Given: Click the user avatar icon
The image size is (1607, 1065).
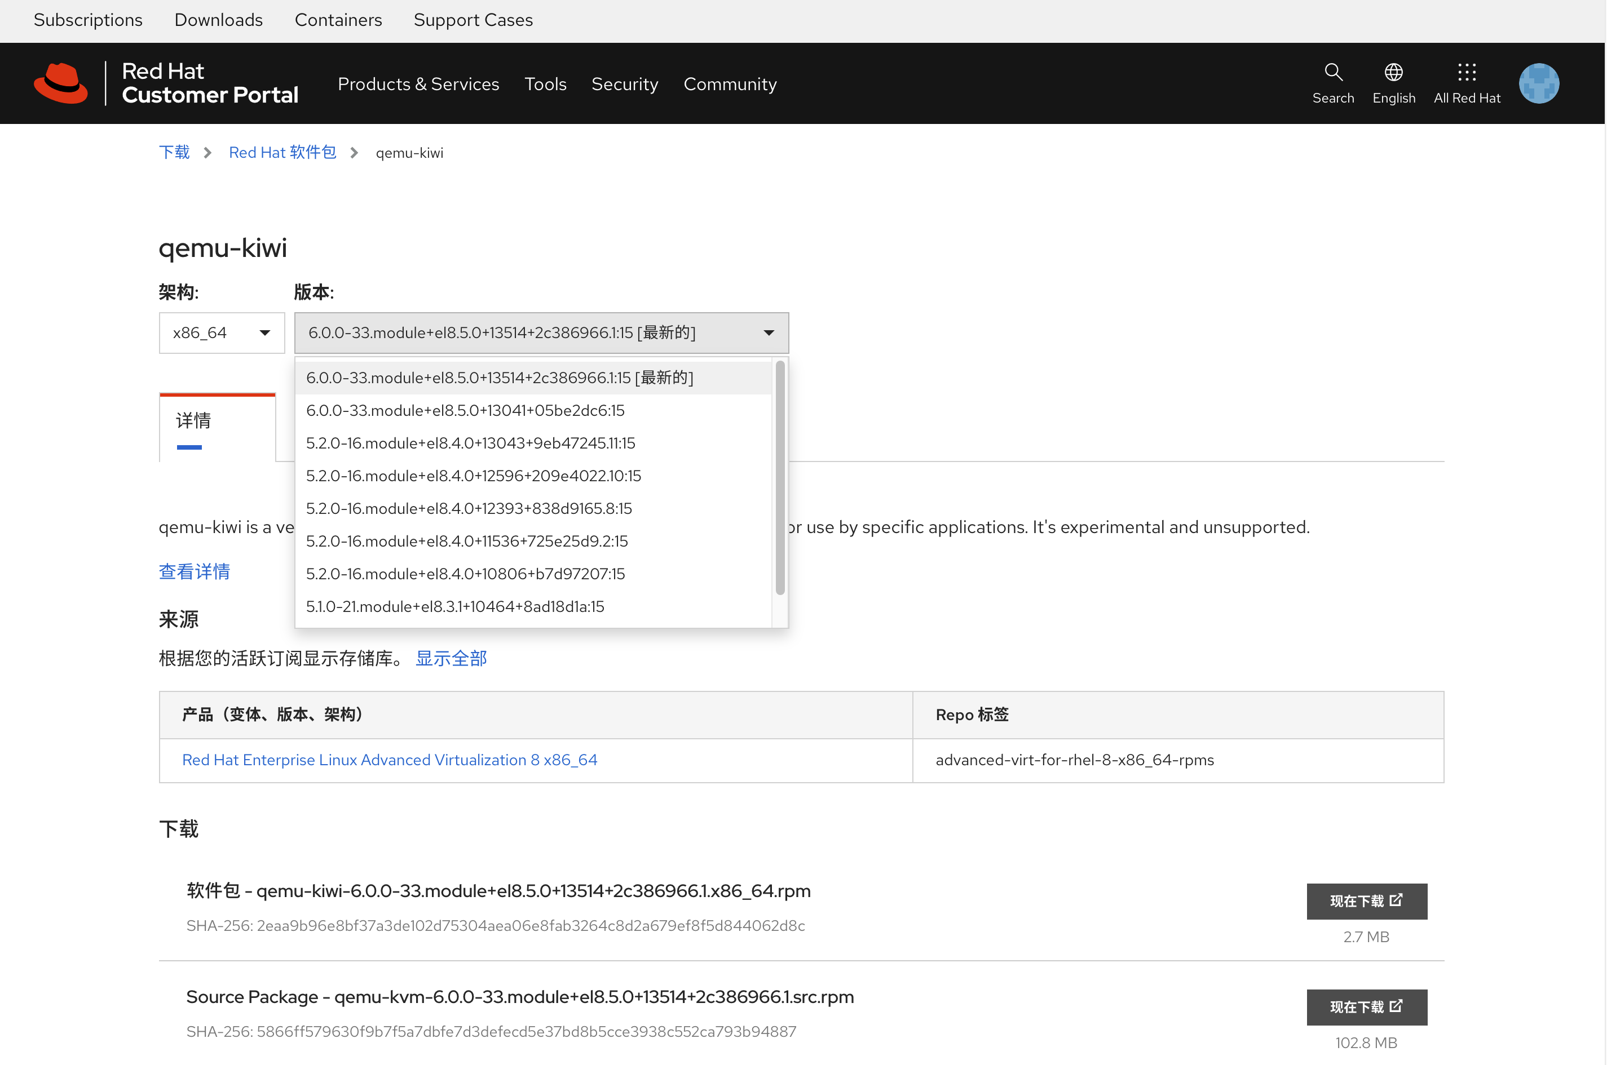Looking at the screenshot, I should click(1538, 83).
